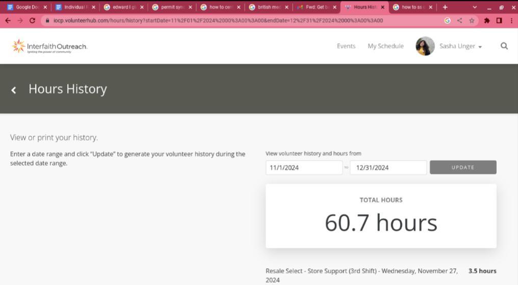The width and height of the screenshot is (518, 285).
Task: Open the browser side panel icon
Action: coord(499,20)
